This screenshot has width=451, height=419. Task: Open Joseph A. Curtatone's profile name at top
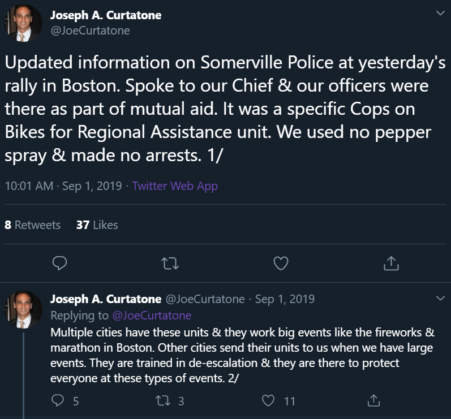pos(106,15)
